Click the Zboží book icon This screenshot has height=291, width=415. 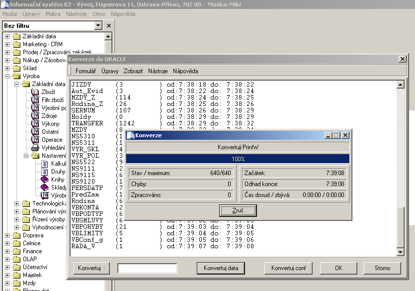coord(35,92)
